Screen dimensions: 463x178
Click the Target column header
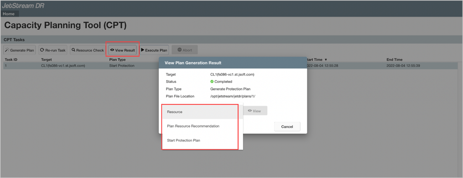(46, 60)
